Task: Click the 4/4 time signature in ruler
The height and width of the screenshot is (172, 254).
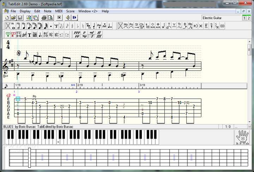Action: click(x=73, y=85)
